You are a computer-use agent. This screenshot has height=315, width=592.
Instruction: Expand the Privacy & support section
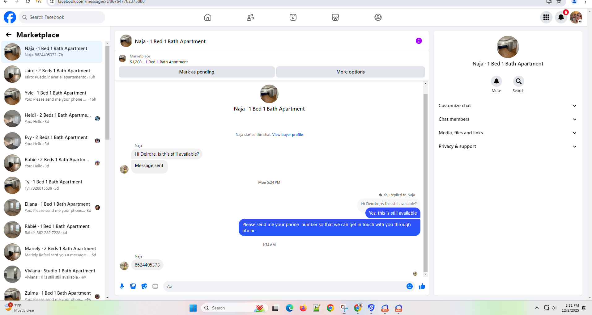pyautogui.click(x=508, y=146)
